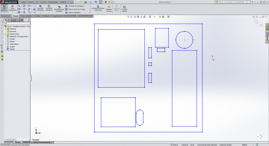Switch to PropertyManager panel icon
Screen dimensions: 269x146
tap(10, 20)
